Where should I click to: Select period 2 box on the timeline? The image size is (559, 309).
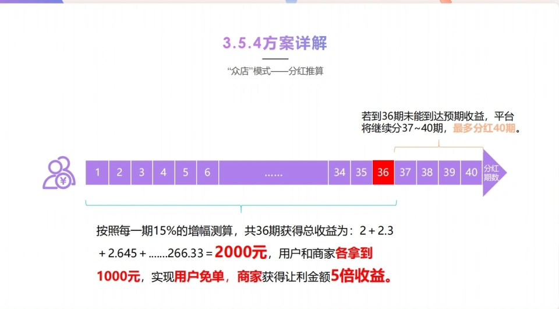tap(119, 173)
